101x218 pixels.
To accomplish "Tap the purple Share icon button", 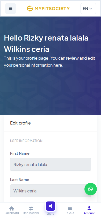I will coord(51,206).
